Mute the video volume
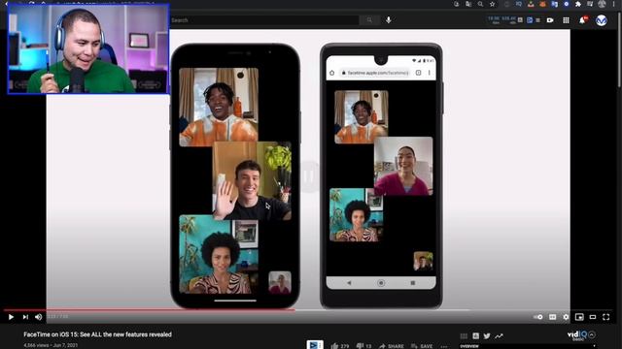The height and width of the screenshot is (349, 622). tap(39, 317)
